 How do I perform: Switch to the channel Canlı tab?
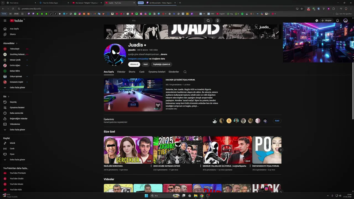pyautogui.click(x=142, y=72)
